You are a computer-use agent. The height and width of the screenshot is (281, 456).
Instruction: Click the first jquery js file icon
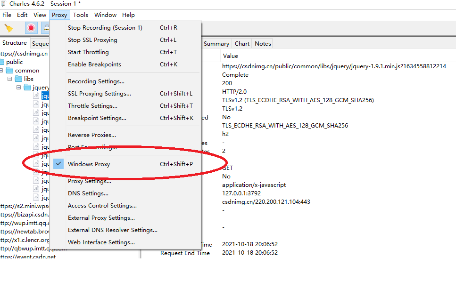[36, 96]
